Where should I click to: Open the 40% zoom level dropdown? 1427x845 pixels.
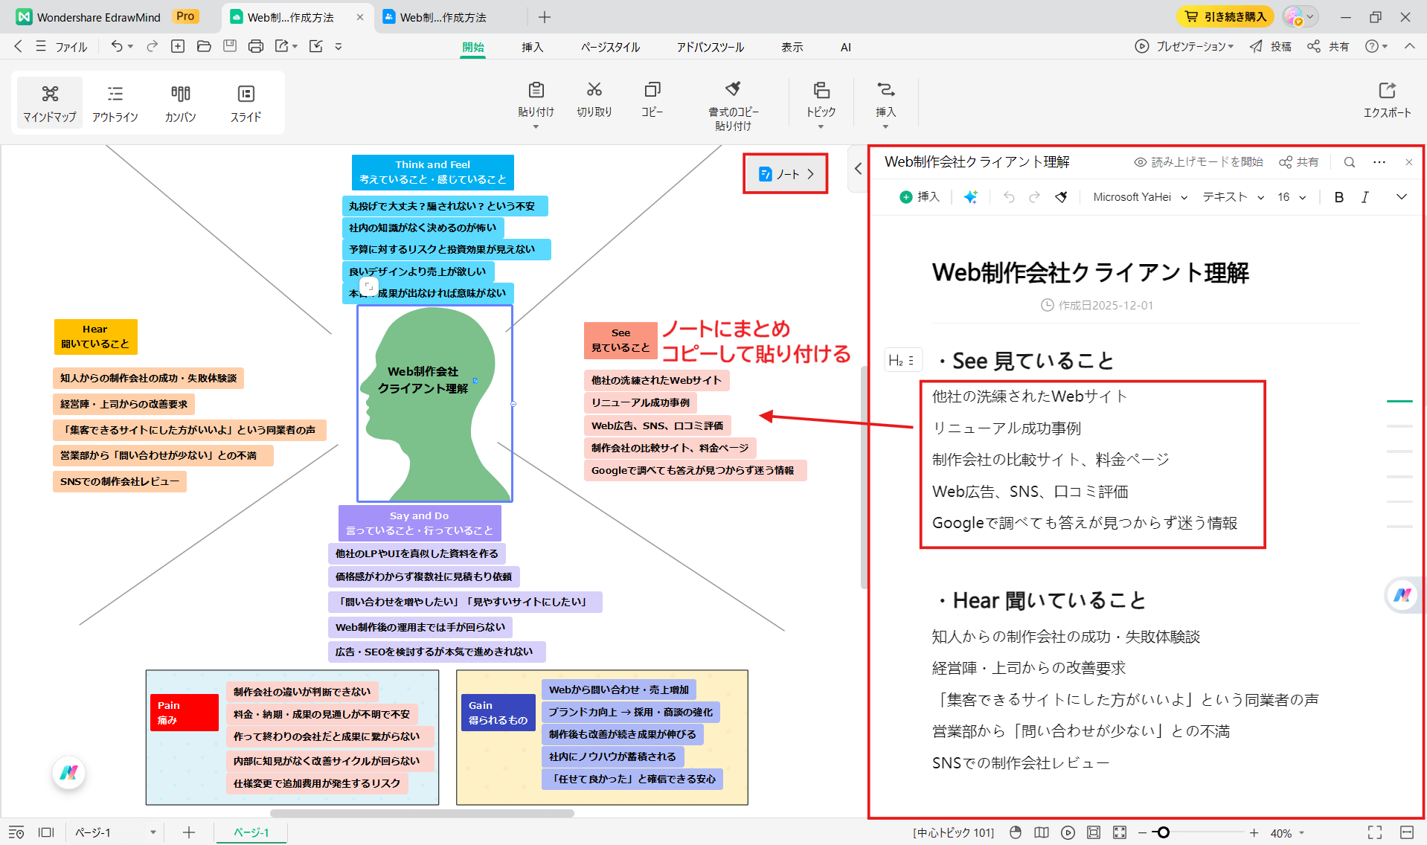point(1287,832)
